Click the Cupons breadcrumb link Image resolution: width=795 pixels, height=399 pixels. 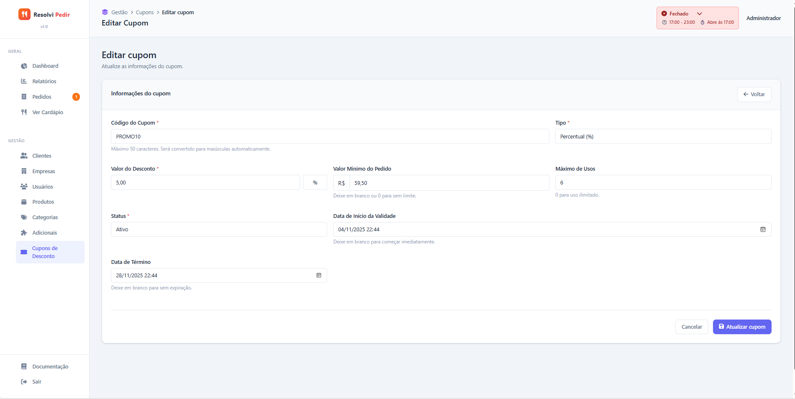pos(145,13)
